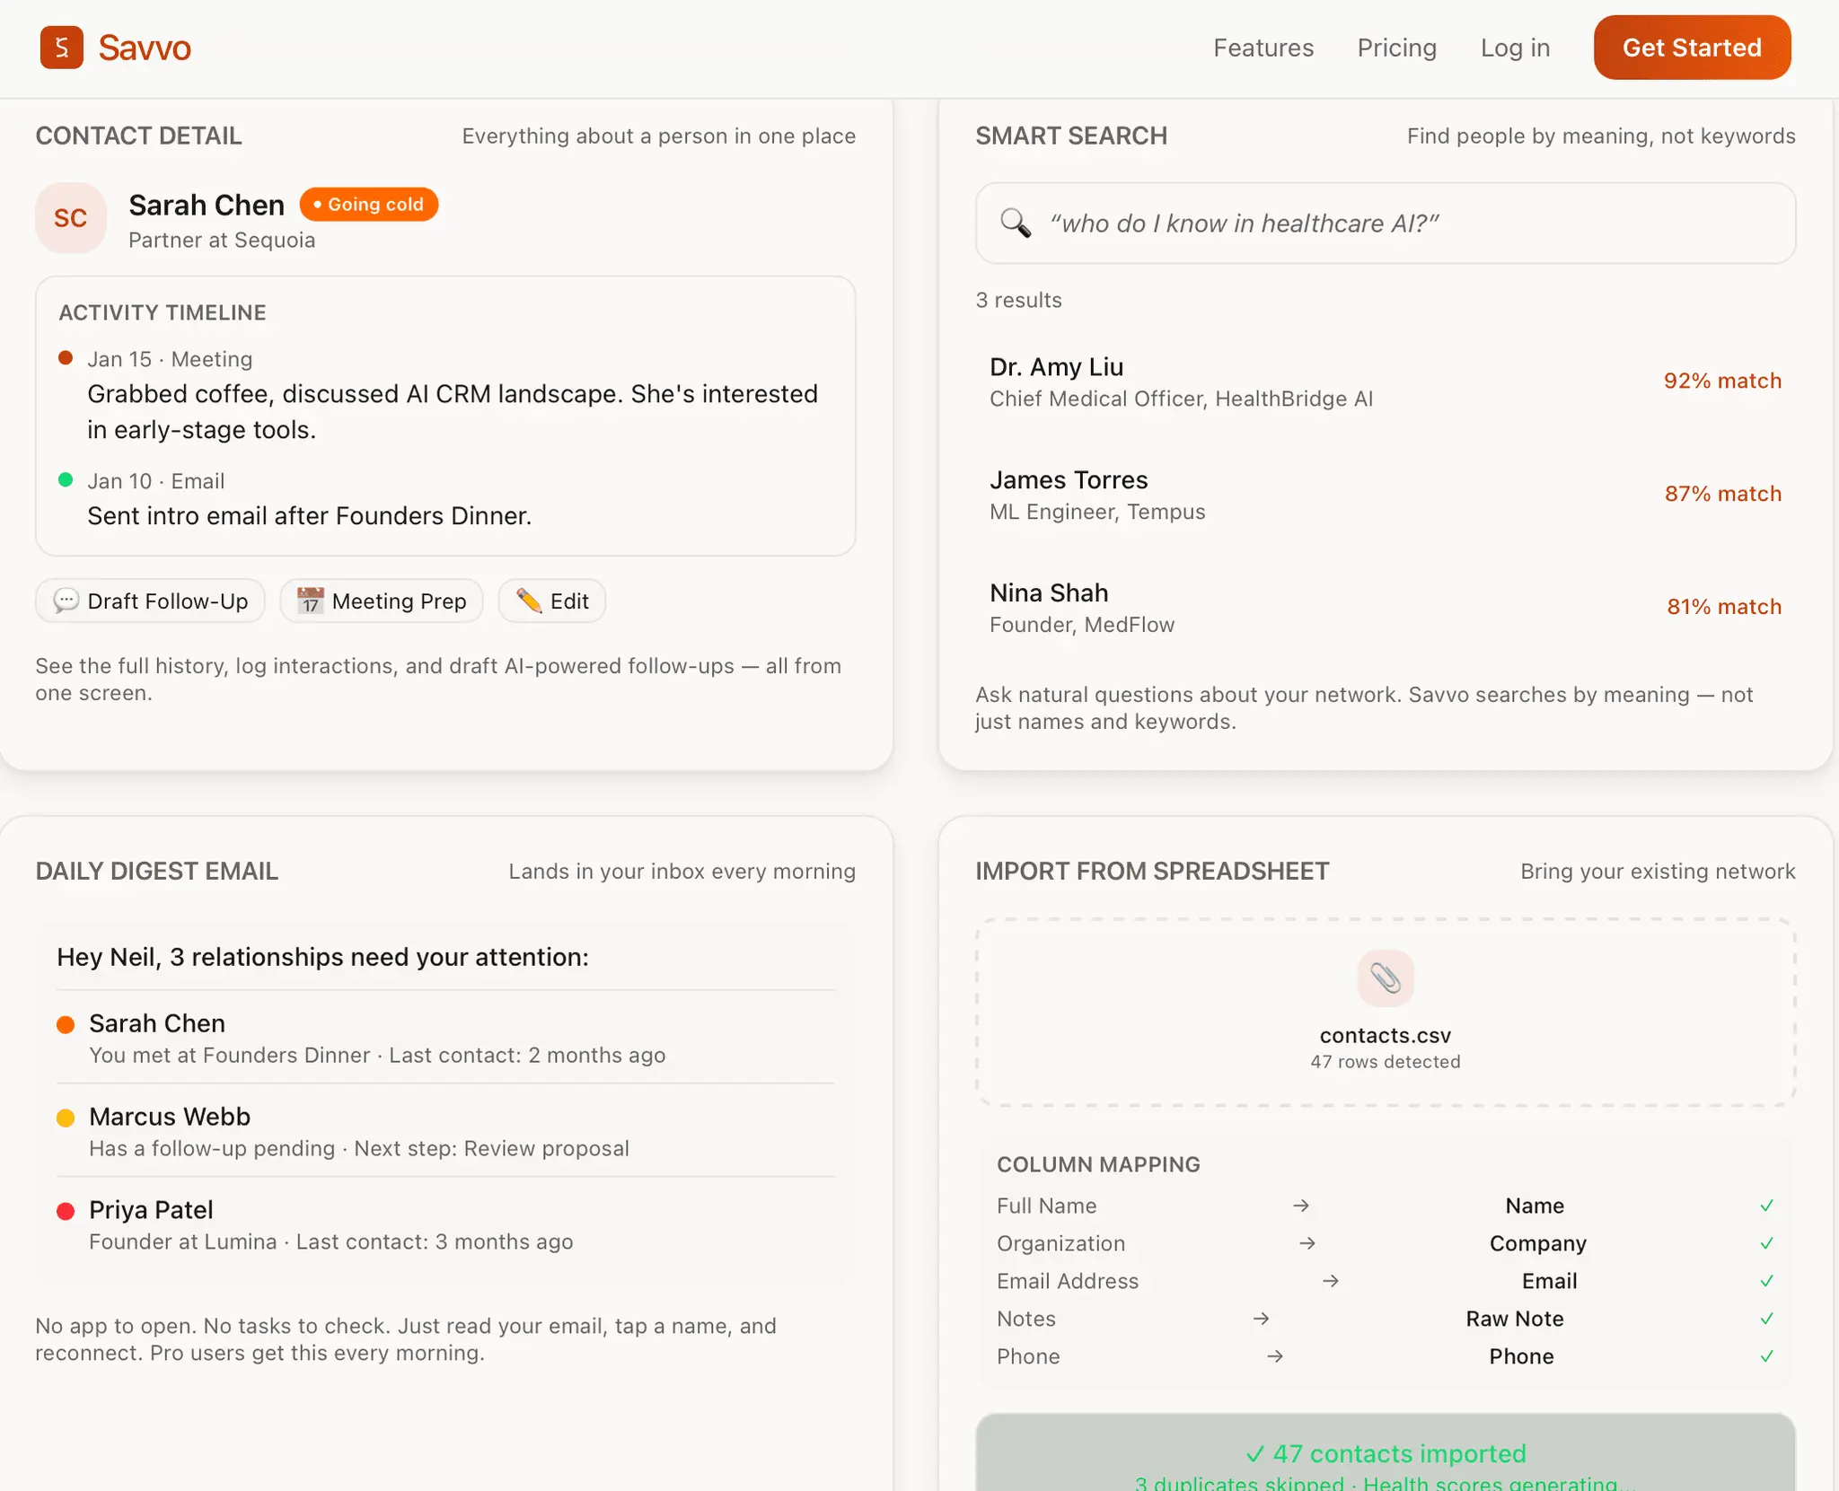Select the Dr. Amy Liu result
Screen dimensions: 1839x1491
[x=1386, y=382]
